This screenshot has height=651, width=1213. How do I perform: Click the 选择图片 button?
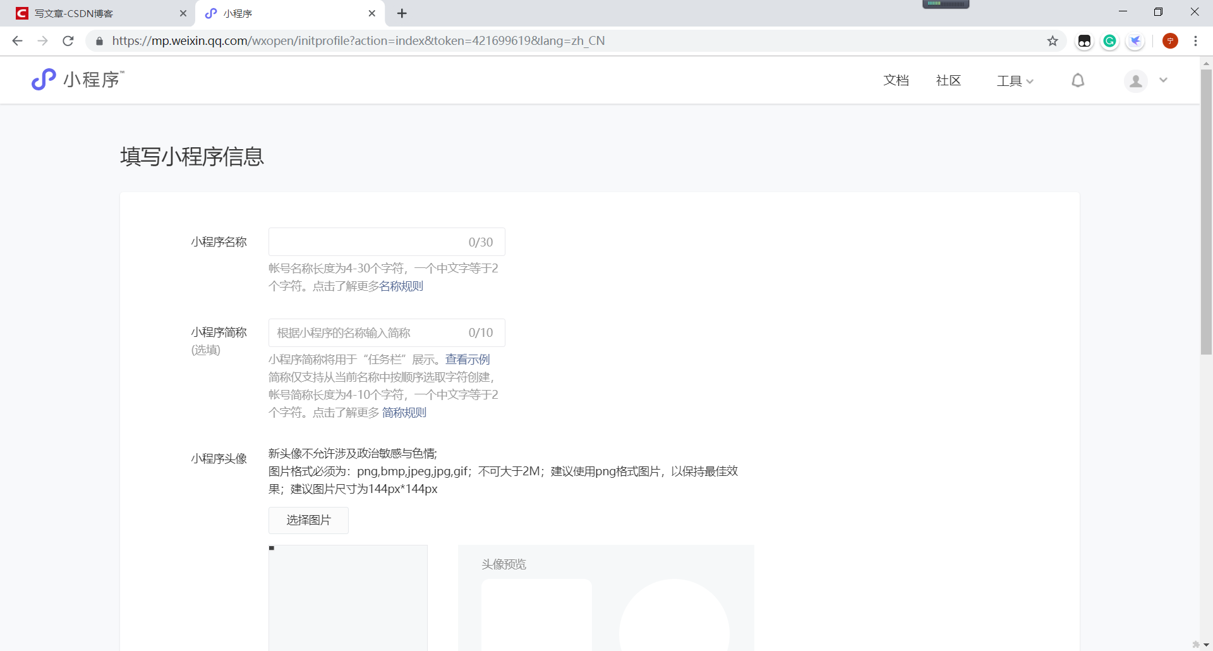308,520
